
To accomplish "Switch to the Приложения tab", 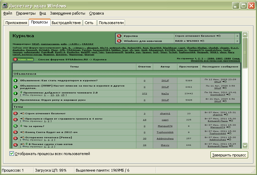I will (16, 23).
